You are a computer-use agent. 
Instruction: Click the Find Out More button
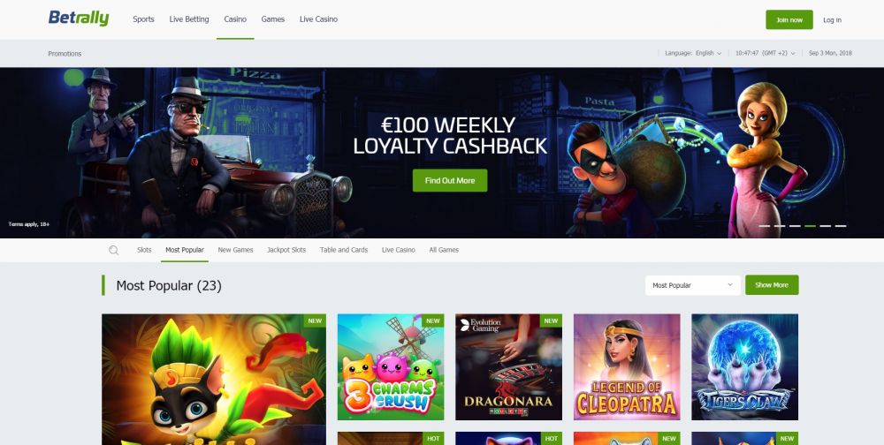(450, 181)
